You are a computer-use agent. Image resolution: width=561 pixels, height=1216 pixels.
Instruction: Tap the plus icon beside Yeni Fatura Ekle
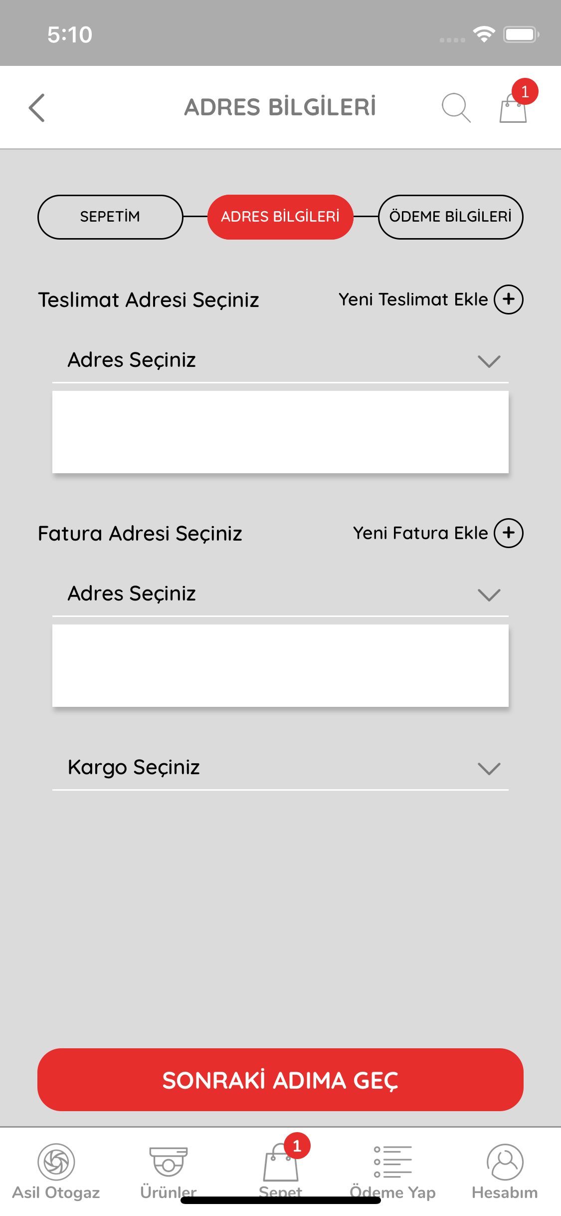point(508,533)
